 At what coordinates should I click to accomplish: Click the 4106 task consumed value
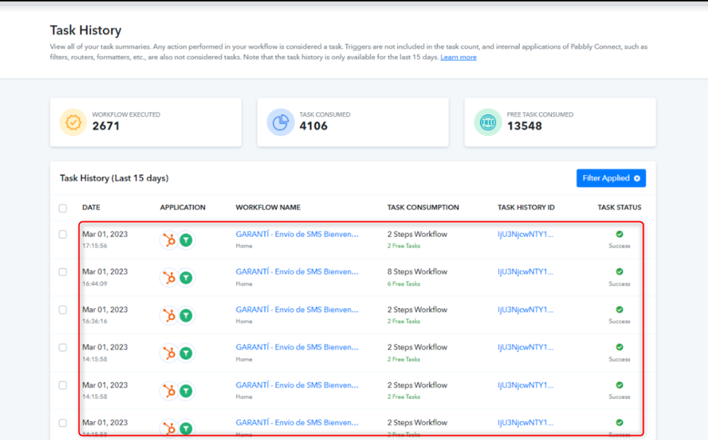pos(313,126)
